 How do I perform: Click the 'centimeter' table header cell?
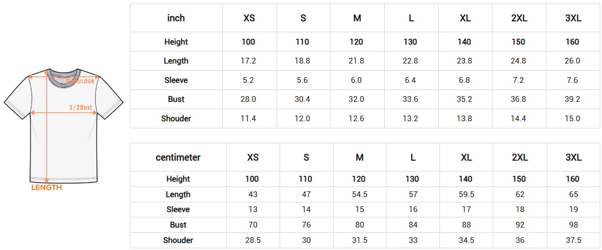coord(178,157)
